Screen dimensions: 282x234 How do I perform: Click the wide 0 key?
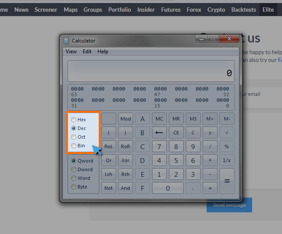168,188
